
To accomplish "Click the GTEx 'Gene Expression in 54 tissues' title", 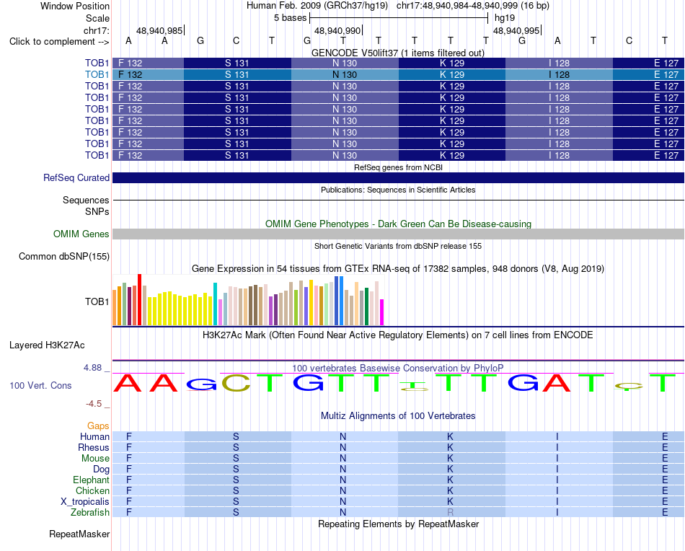I will pyautogui.click(x=398, y=269).
